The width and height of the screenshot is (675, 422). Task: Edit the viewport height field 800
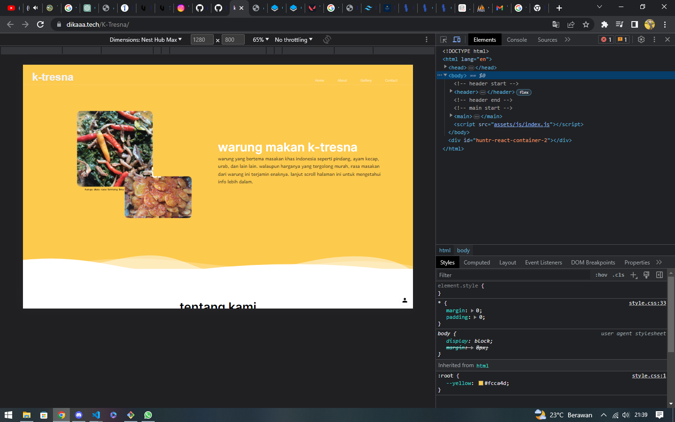[x=233, y=40]
